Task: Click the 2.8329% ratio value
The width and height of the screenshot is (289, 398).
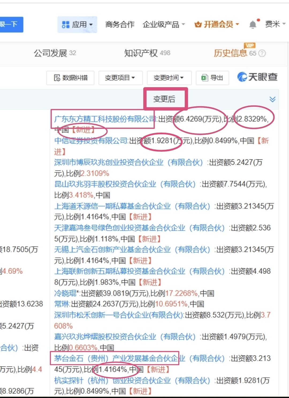Action: coord(252,119)
